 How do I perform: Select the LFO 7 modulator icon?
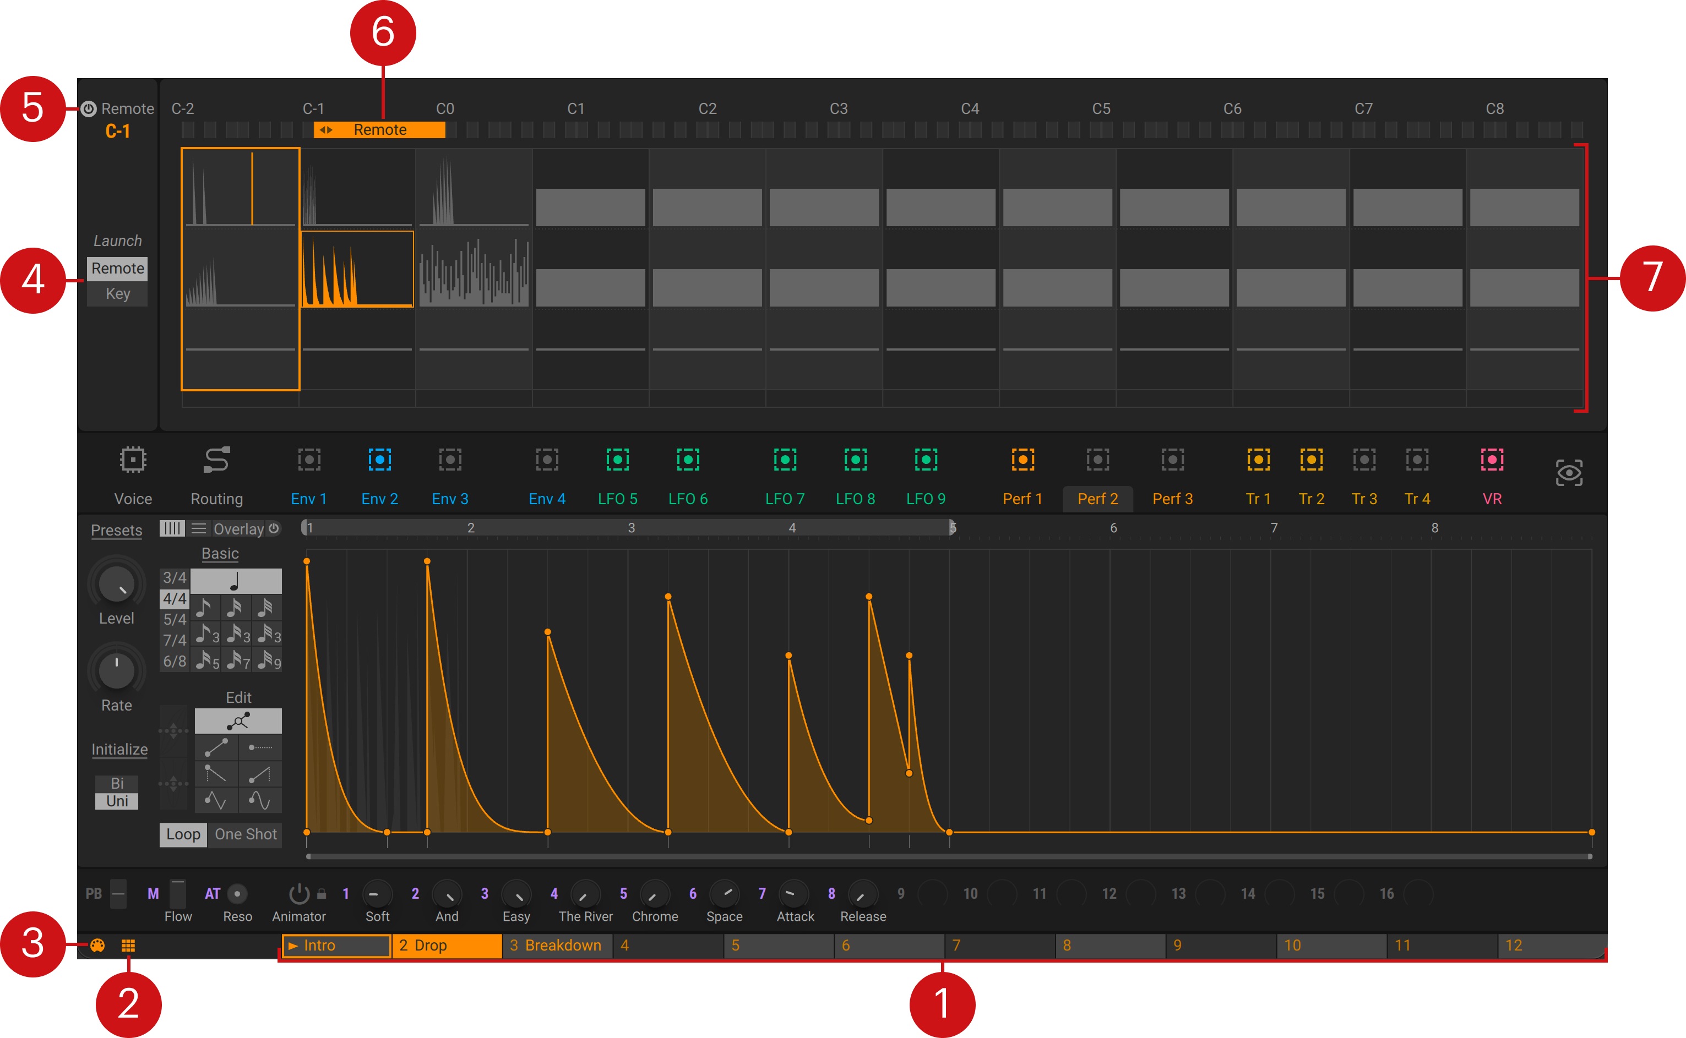(x=784, y=459)
